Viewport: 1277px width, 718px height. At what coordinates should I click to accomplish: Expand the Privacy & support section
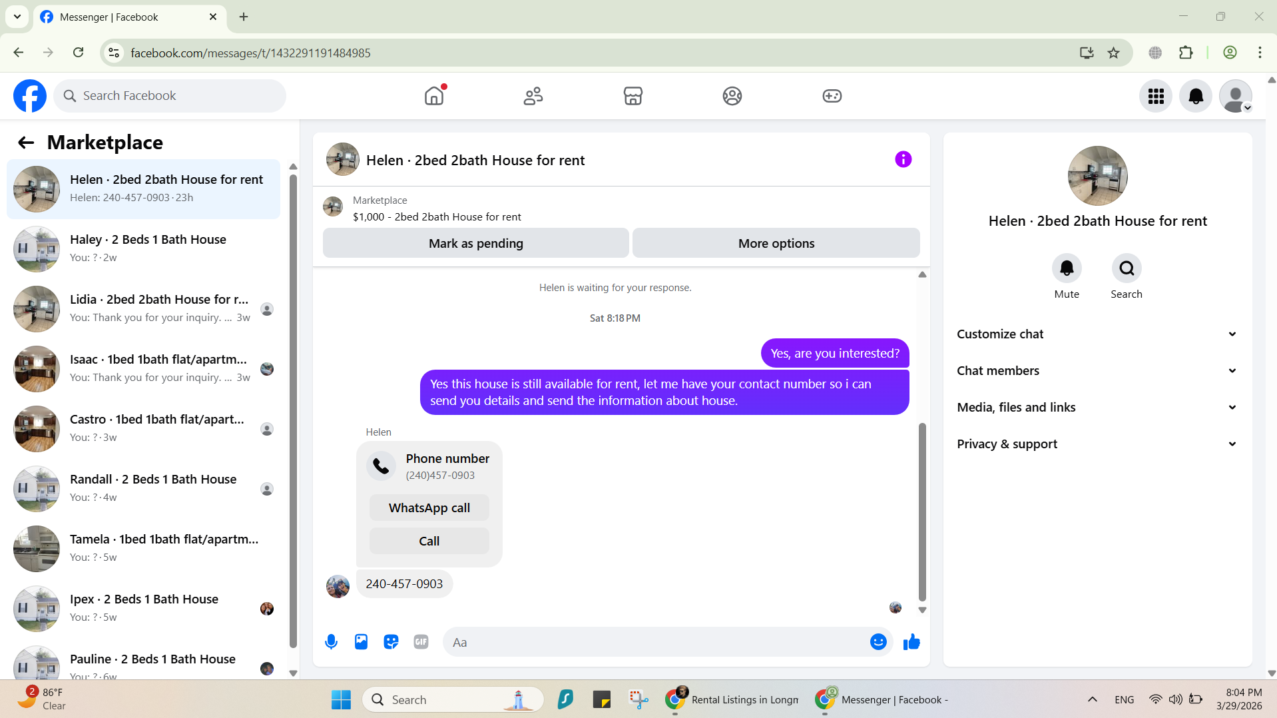pyautogui.click(x=1097, y=444)
